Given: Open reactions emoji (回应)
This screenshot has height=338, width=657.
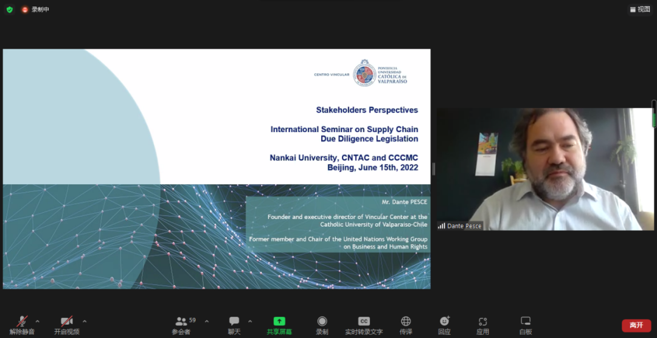Looking at the screenshot, I should point(444,324).
